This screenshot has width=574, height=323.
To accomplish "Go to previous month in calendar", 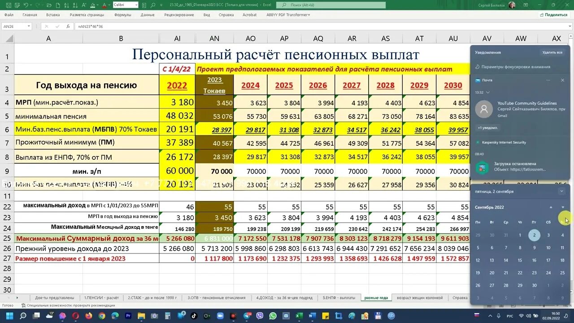I will tap(551, 207).
